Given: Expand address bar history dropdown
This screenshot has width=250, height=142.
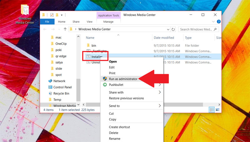Looking at the screenshot, I should tap(168, 29).
